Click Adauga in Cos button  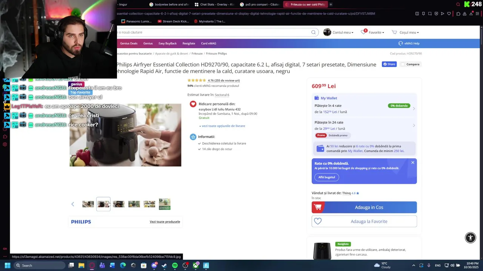coord(364,207)
